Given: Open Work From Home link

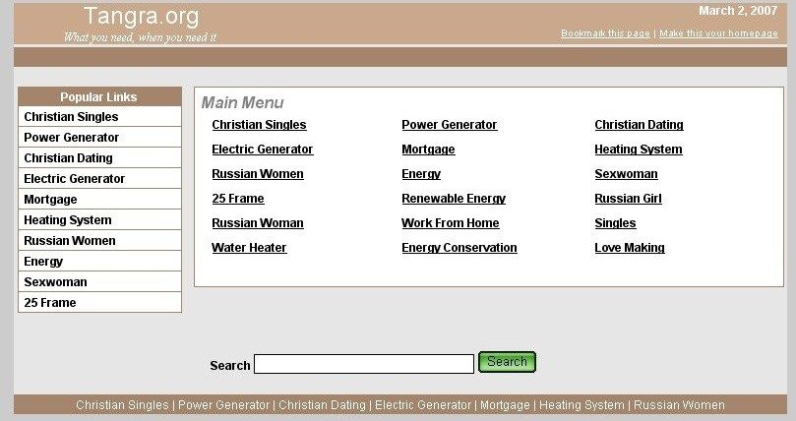Looking at the screenshot, I should tap(450, 223).
